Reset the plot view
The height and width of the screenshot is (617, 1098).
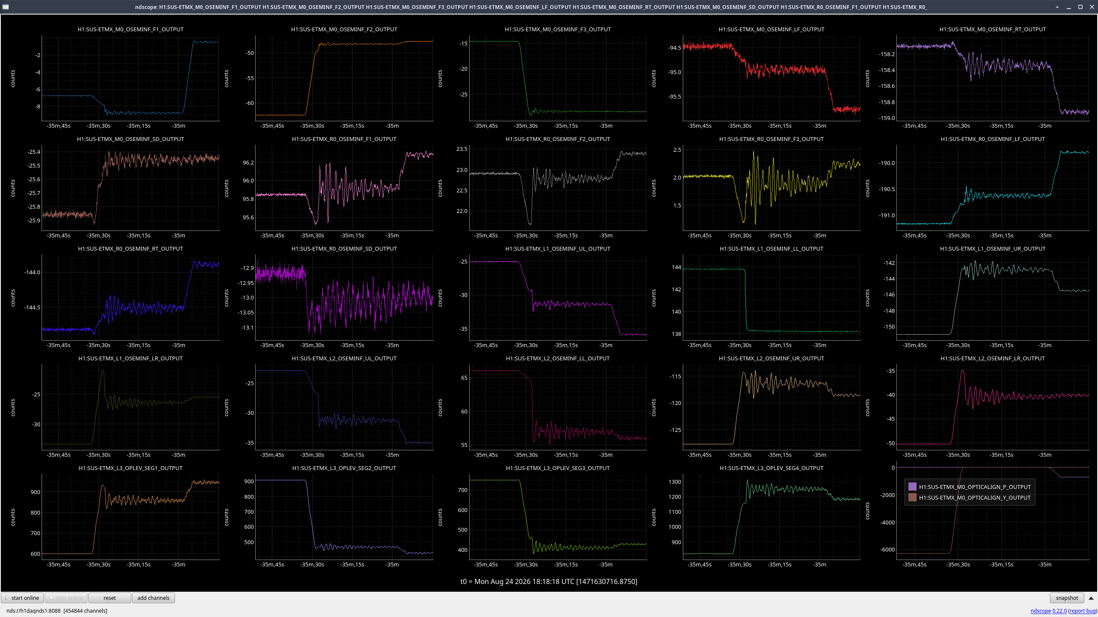[x=110, y=598]
